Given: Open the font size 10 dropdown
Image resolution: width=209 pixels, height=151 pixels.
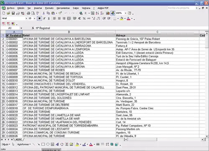Looking at the screenshot, I should click(34, 18).
